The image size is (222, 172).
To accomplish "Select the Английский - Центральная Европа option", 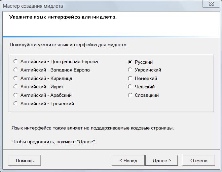I will click(x=15, y=62).
